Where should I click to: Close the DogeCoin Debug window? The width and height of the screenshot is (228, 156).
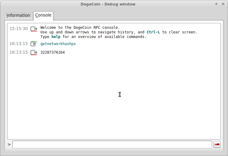[223, 4]
